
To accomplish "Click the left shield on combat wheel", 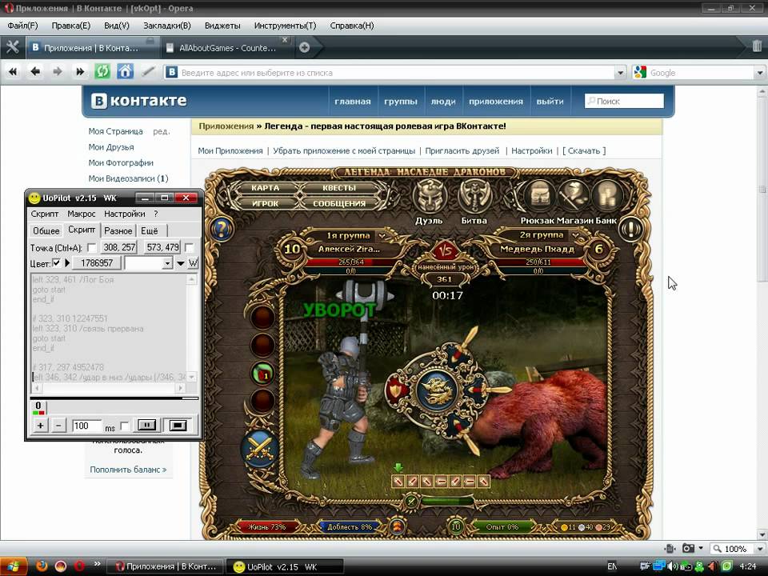I will tap(395, 390).
